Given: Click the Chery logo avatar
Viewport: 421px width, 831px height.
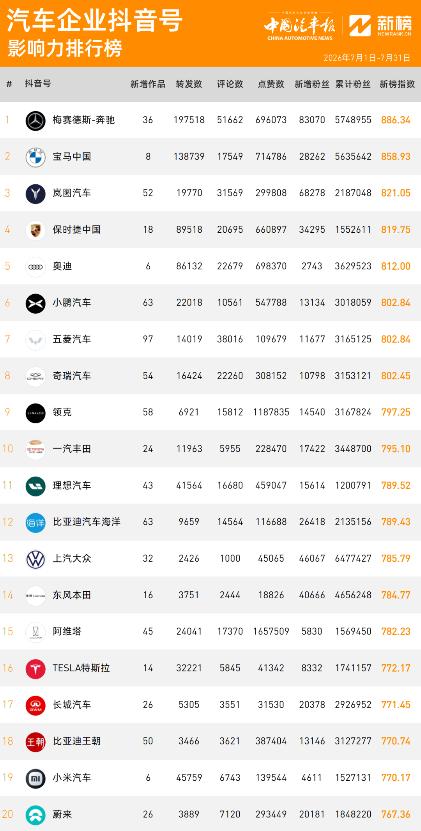Looking at the screenshot, I should click(35, 376).
